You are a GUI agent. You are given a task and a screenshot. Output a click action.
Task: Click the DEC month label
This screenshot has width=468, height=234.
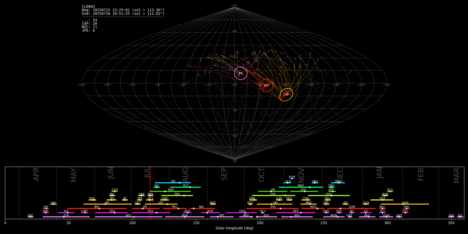pos(340,175)
